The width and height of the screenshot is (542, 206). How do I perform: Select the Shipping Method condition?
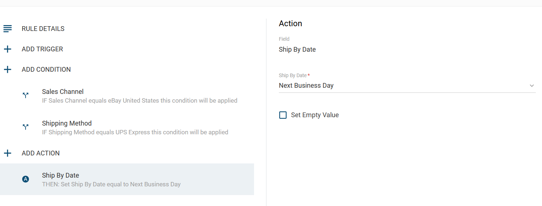pos(127,127)
